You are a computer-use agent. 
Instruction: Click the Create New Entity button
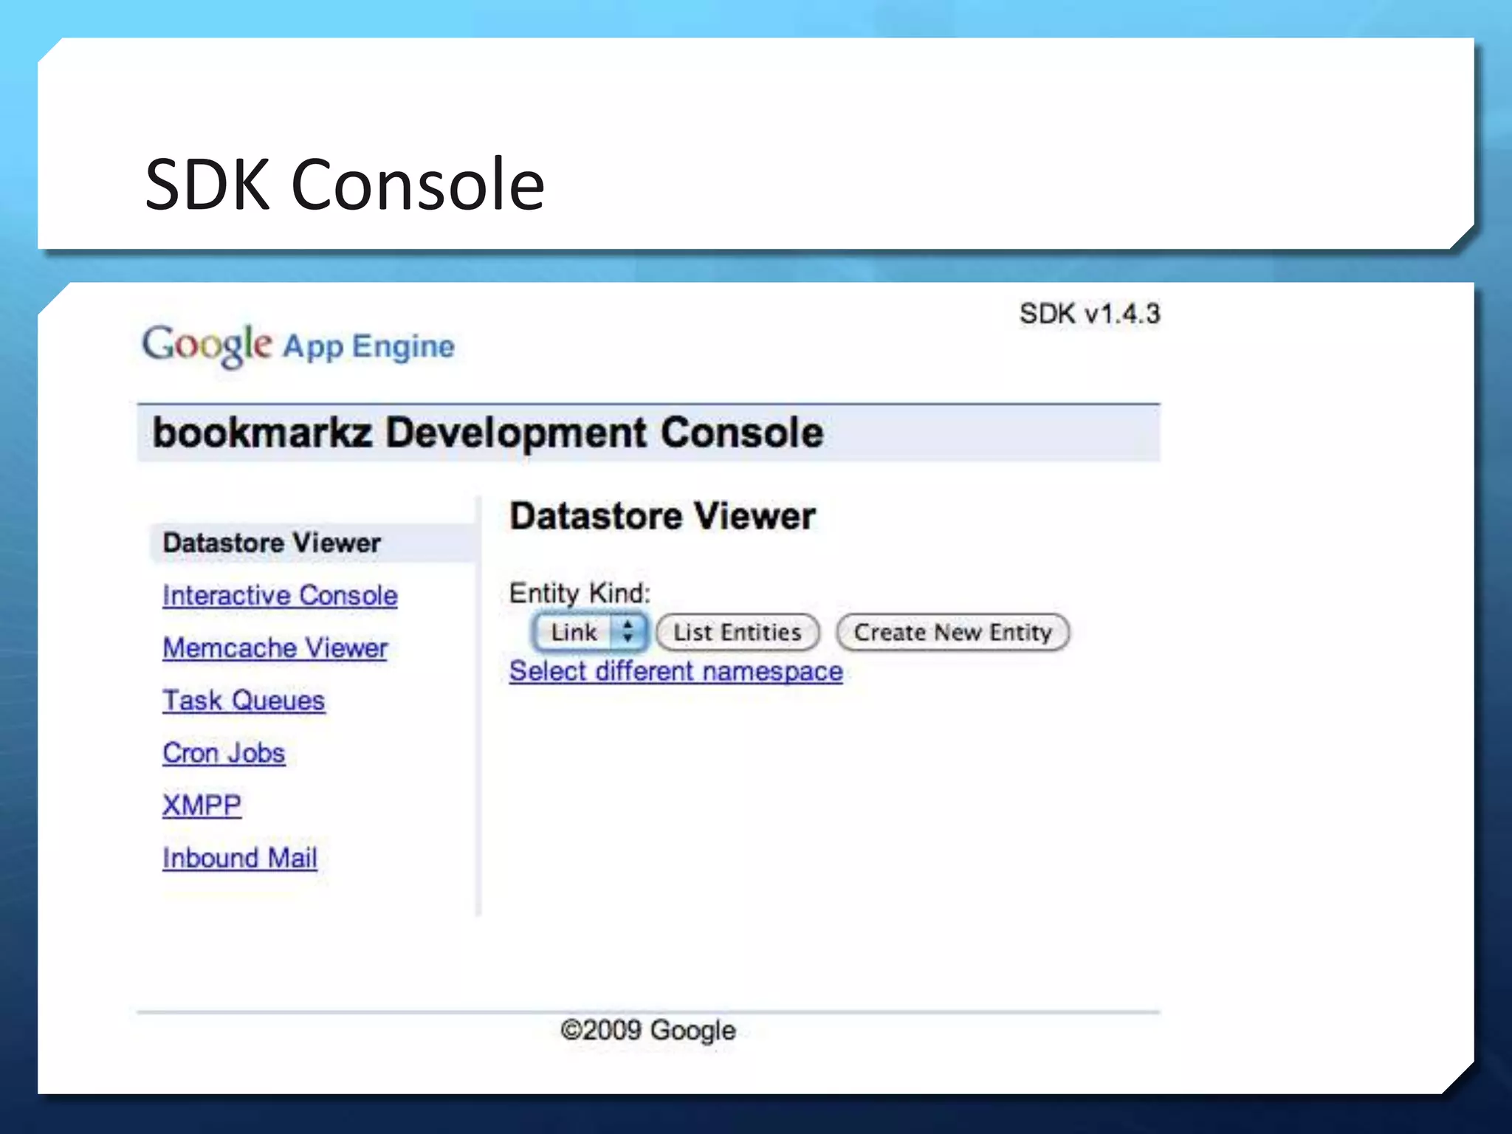pos(952,632)
